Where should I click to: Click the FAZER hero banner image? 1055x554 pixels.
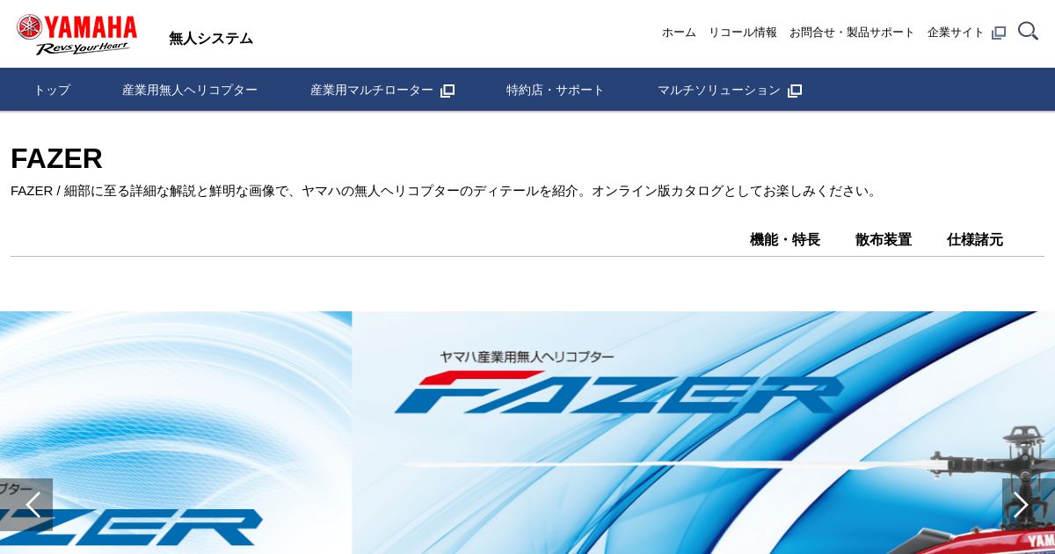(x=703, y=433)
